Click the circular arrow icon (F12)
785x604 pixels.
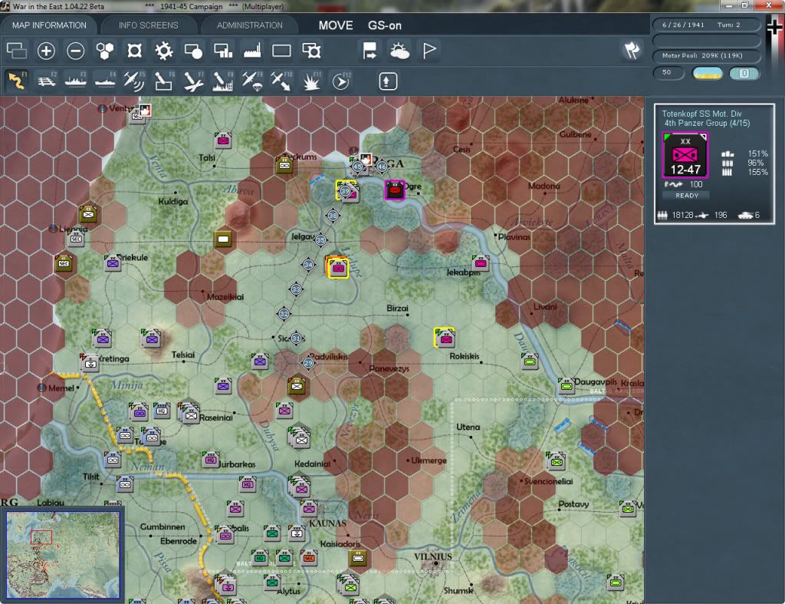340,81
